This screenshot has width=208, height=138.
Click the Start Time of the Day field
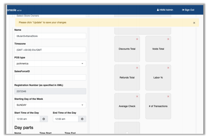click(27, 119)
